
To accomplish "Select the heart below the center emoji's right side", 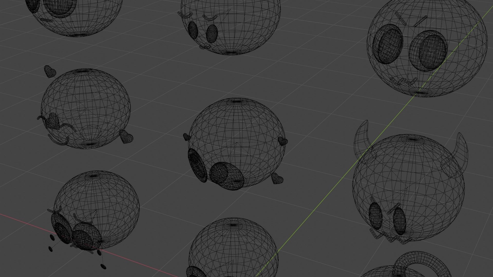I will click(x=277, y=178).
